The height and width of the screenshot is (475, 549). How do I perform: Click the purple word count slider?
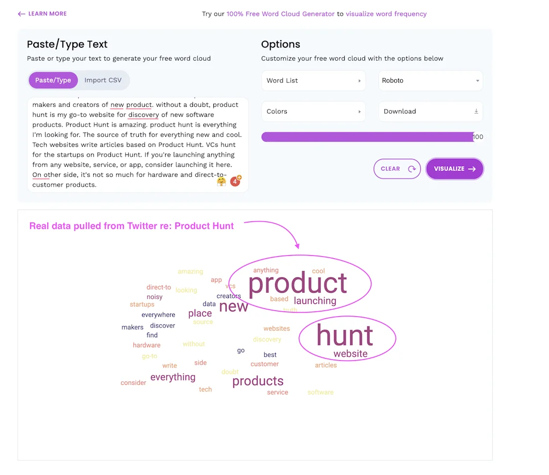[367, 137]
